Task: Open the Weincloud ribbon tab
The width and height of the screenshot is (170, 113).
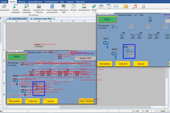Action: click(x=80, y=2)
